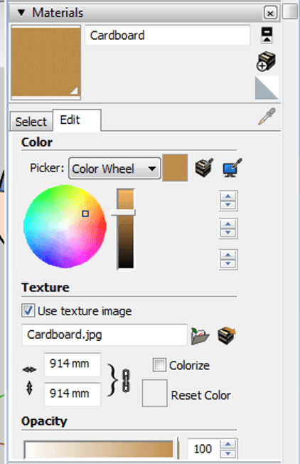Browse for texture image file
The width and height of the screenshot is (300, 464).
click(x=200, y=336)
